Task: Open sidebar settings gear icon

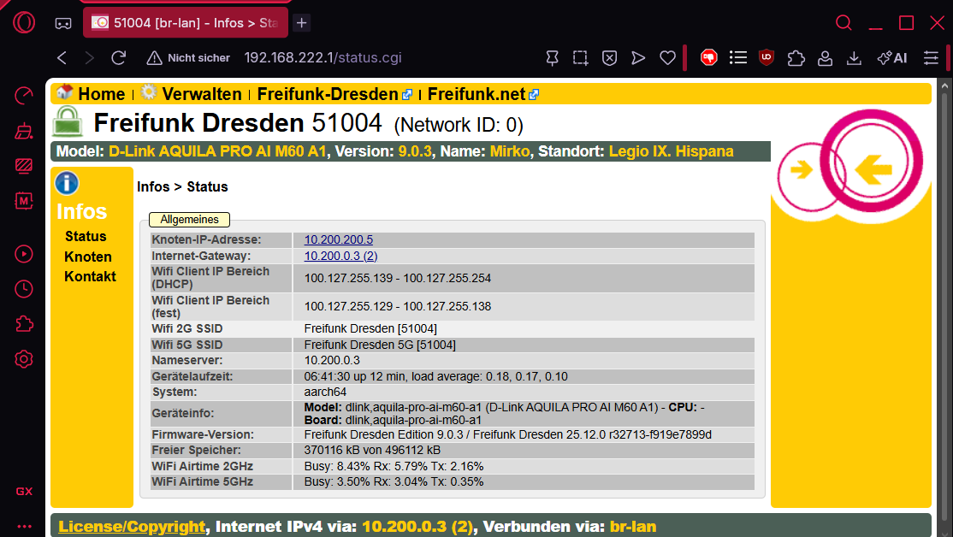Action: pyautogui.click(x=24, y=359)
